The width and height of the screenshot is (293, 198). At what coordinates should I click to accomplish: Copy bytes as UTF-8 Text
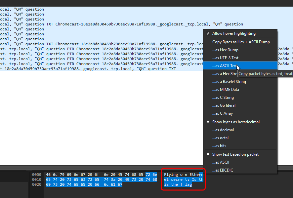(x=225, y=58)
